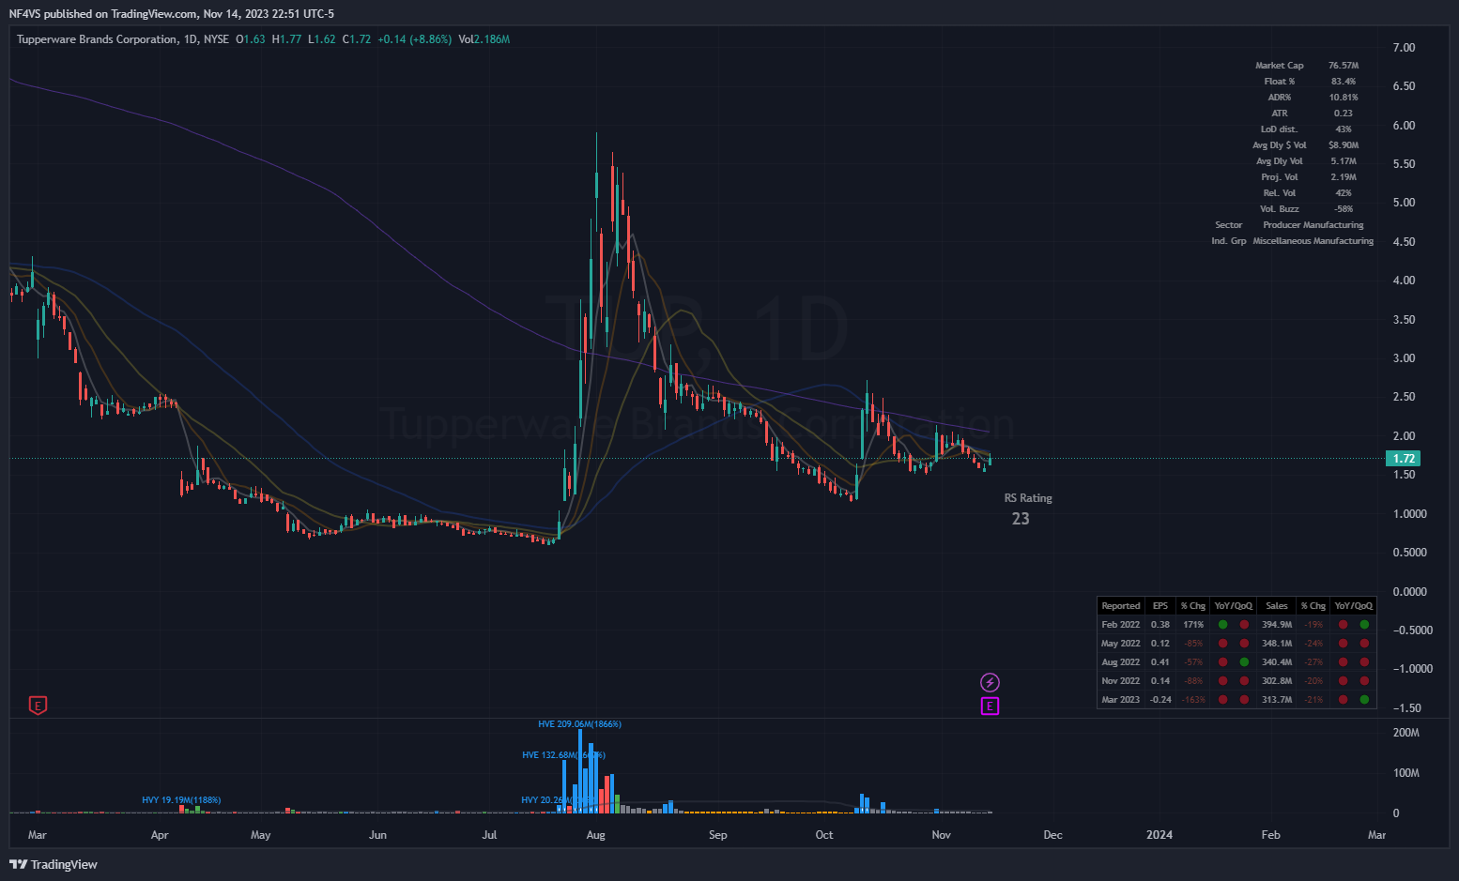Click the green 1.72 current price label
Screen dimensions: 1459x881
(x=1404, y=459)
